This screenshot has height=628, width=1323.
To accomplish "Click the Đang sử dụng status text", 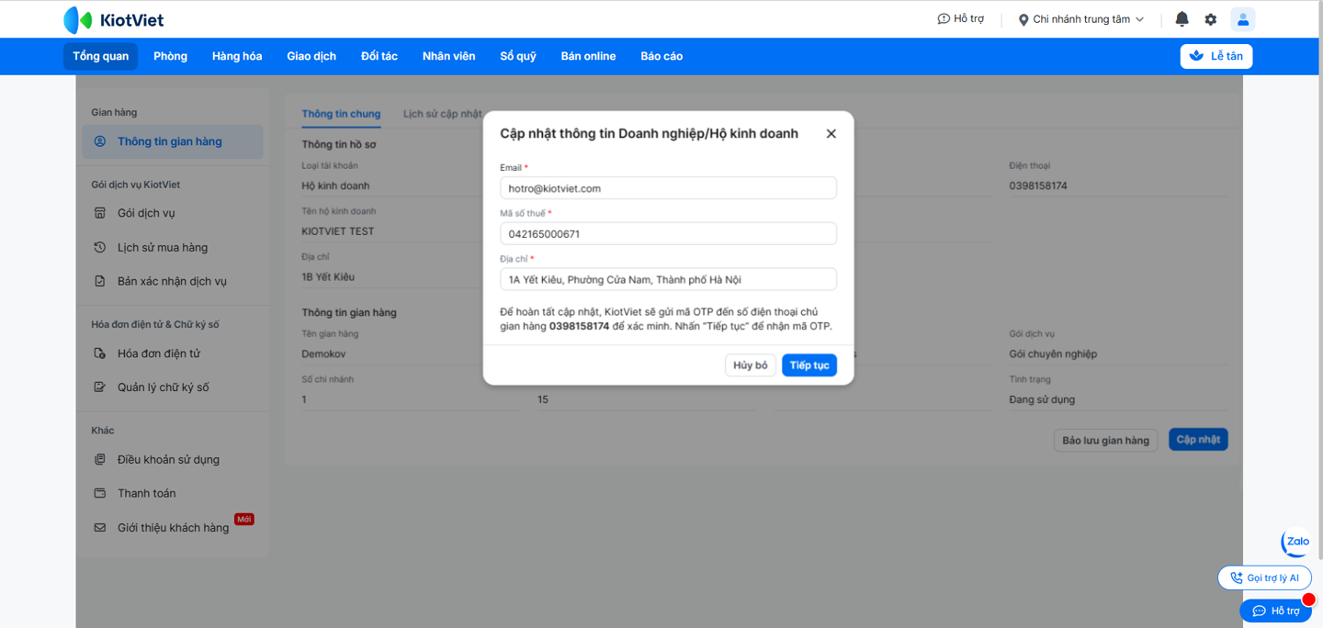I will point(1042,399).
